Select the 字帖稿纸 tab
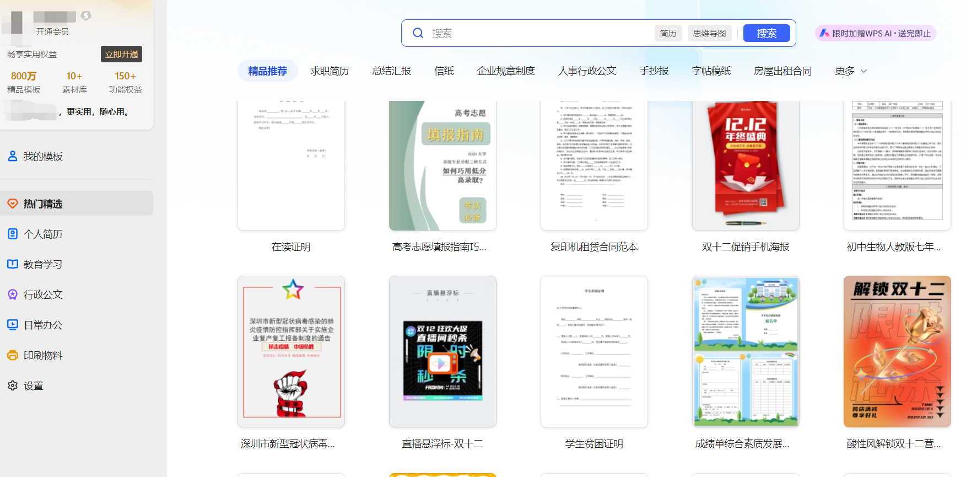The image size is (966, 477). [711, 71]
